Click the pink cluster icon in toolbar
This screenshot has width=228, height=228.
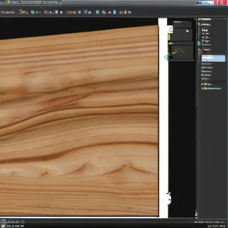(104, 12)
